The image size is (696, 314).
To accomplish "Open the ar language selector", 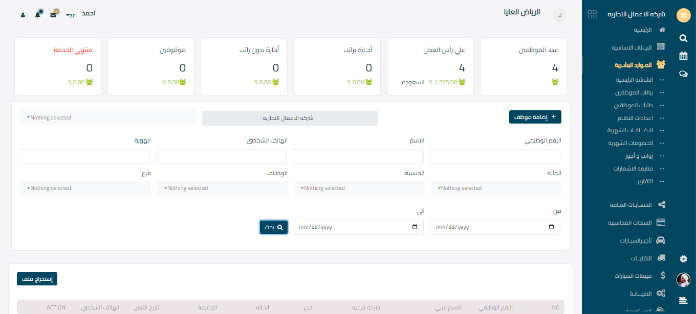I will pyautogui.click(x=71, y=15).
